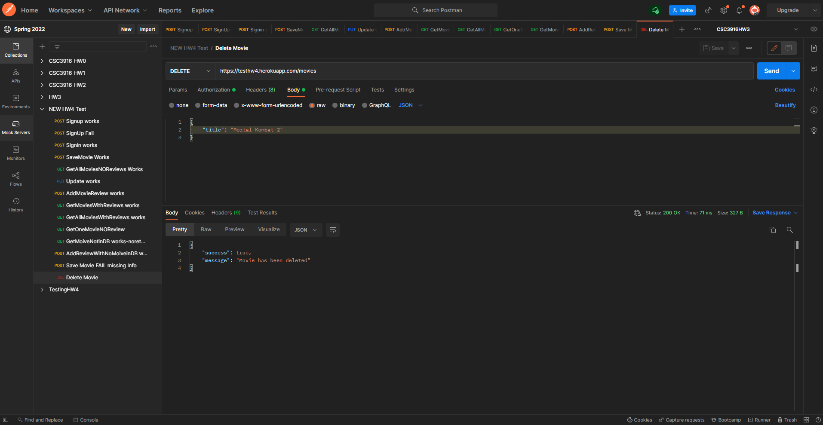Open the Documentation panel on the right sidebar
Image resolution: width=823 pixels, height=425 pixels.
coord(814,48)
